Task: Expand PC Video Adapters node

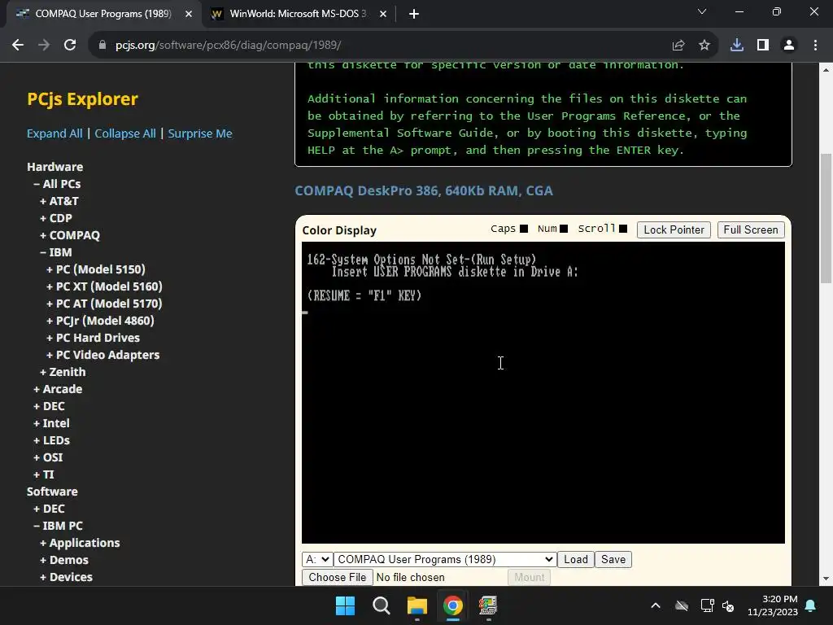Action: tap(102, 355)
